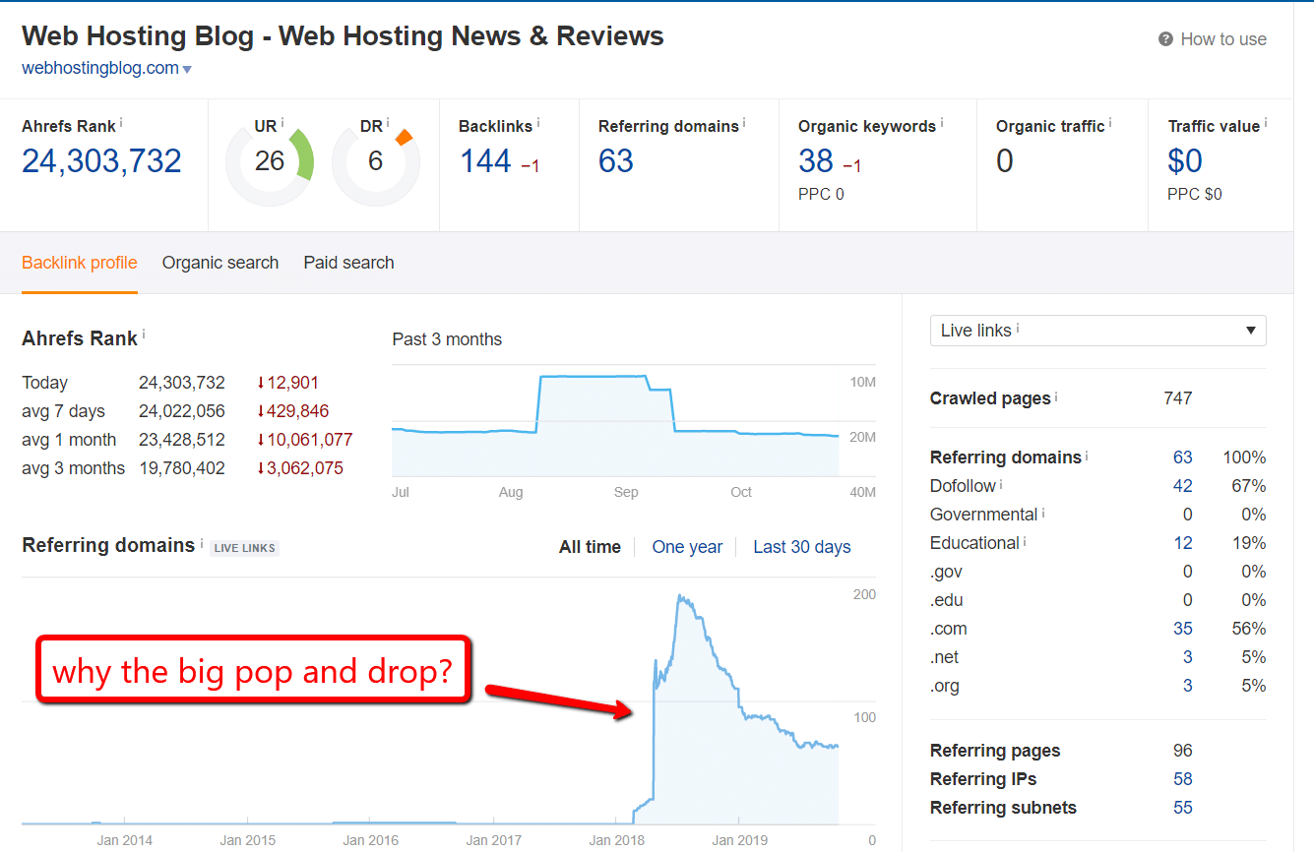Click the info icon in Live links dropdown
The width and height of the screenshot is (1314, 852).
[x=1018, y=328]
